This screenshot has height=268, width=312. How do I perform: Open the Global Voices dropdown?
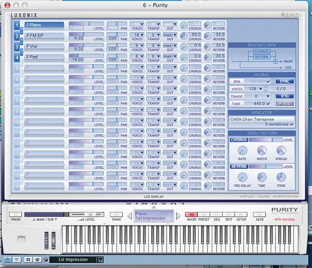(x=254, y=89)
